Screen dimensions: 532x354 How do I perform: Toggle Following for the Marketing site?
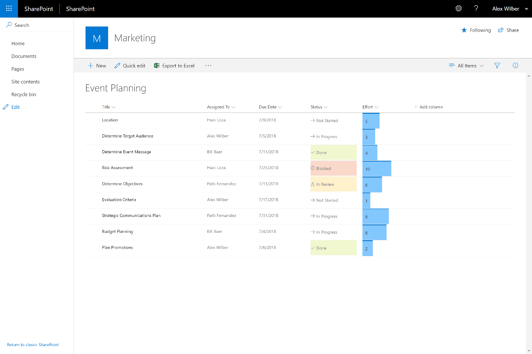tap(476, 30)
